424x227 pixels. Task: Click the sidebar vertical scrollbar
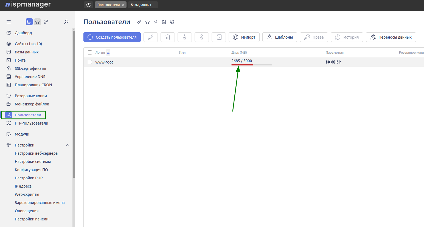pos(74,104)
